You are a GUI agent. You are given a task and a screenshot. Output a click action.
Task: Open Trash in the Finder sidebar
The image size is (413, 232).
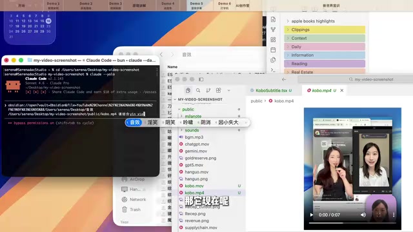pyautogui.click(x=131, y=209)
